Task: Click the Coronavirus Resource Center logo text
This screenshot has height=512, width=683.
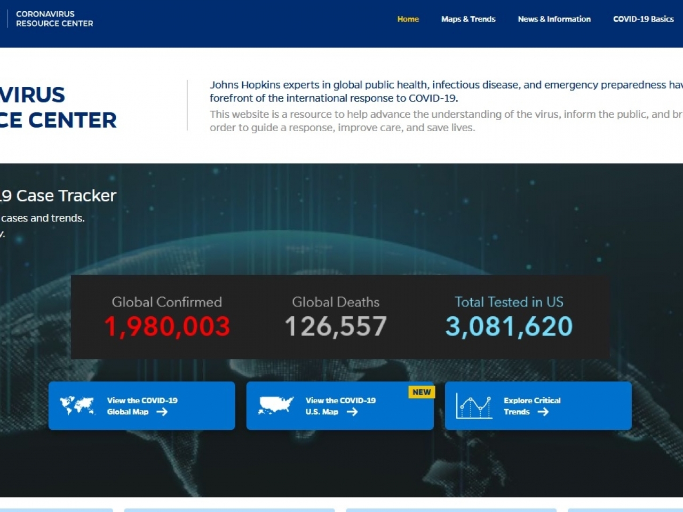Action: [54, 19]
